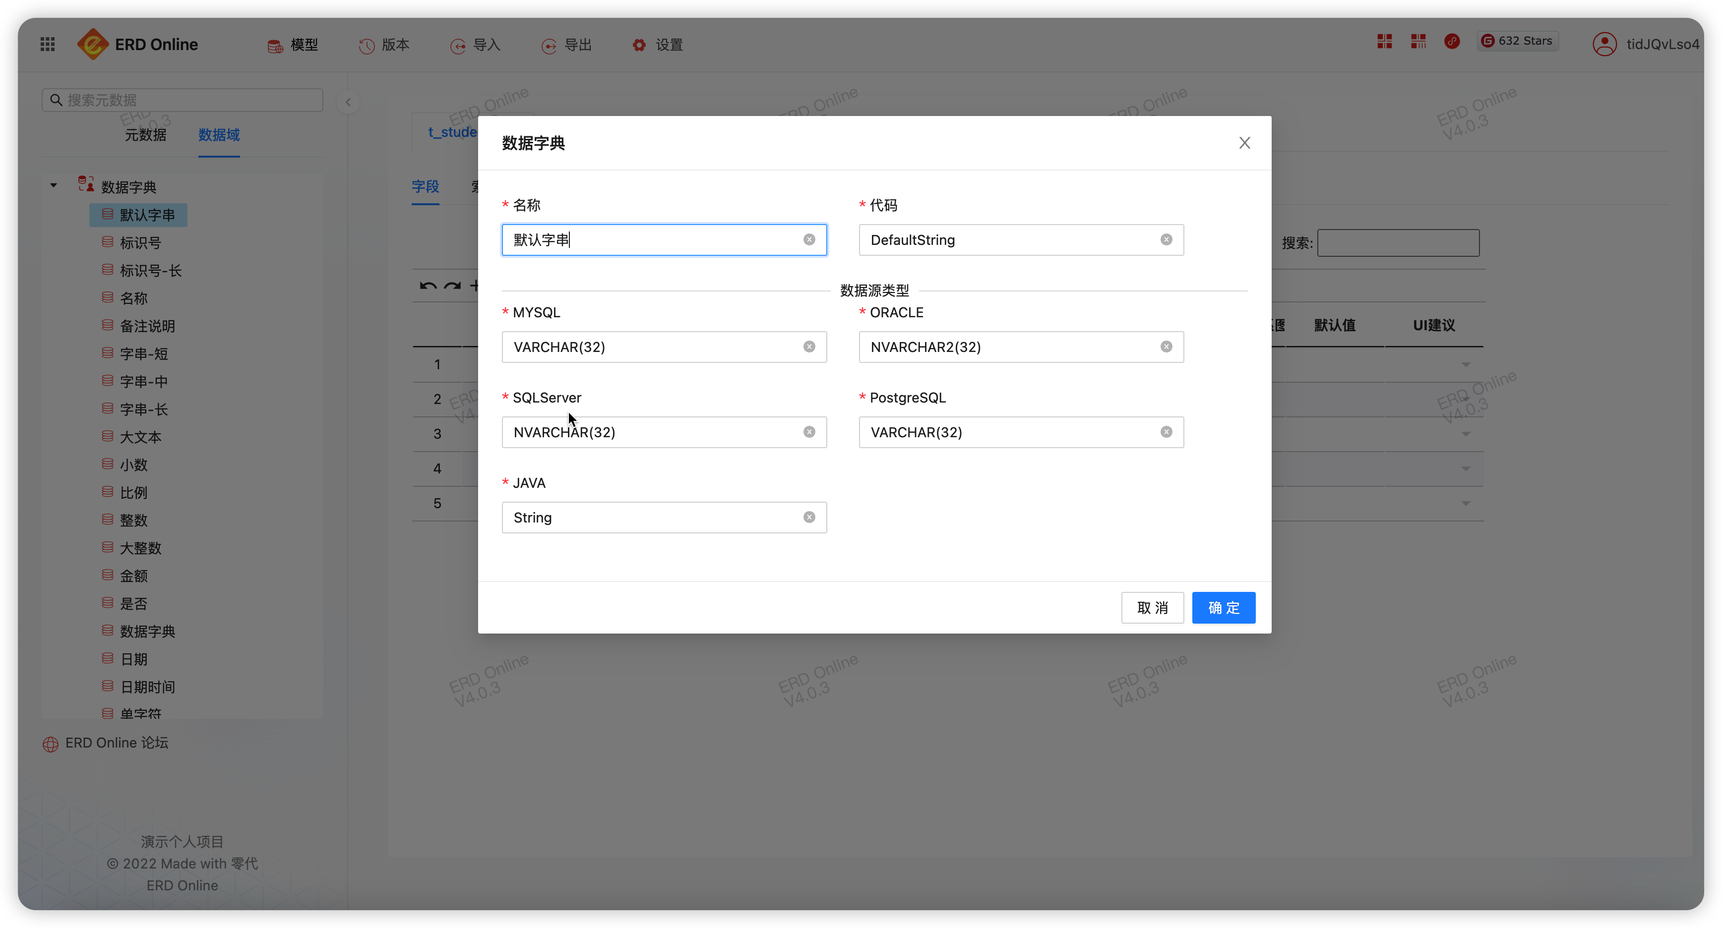
Task: Open the UI建议 dropdown in row 1
Action: 1465,365
